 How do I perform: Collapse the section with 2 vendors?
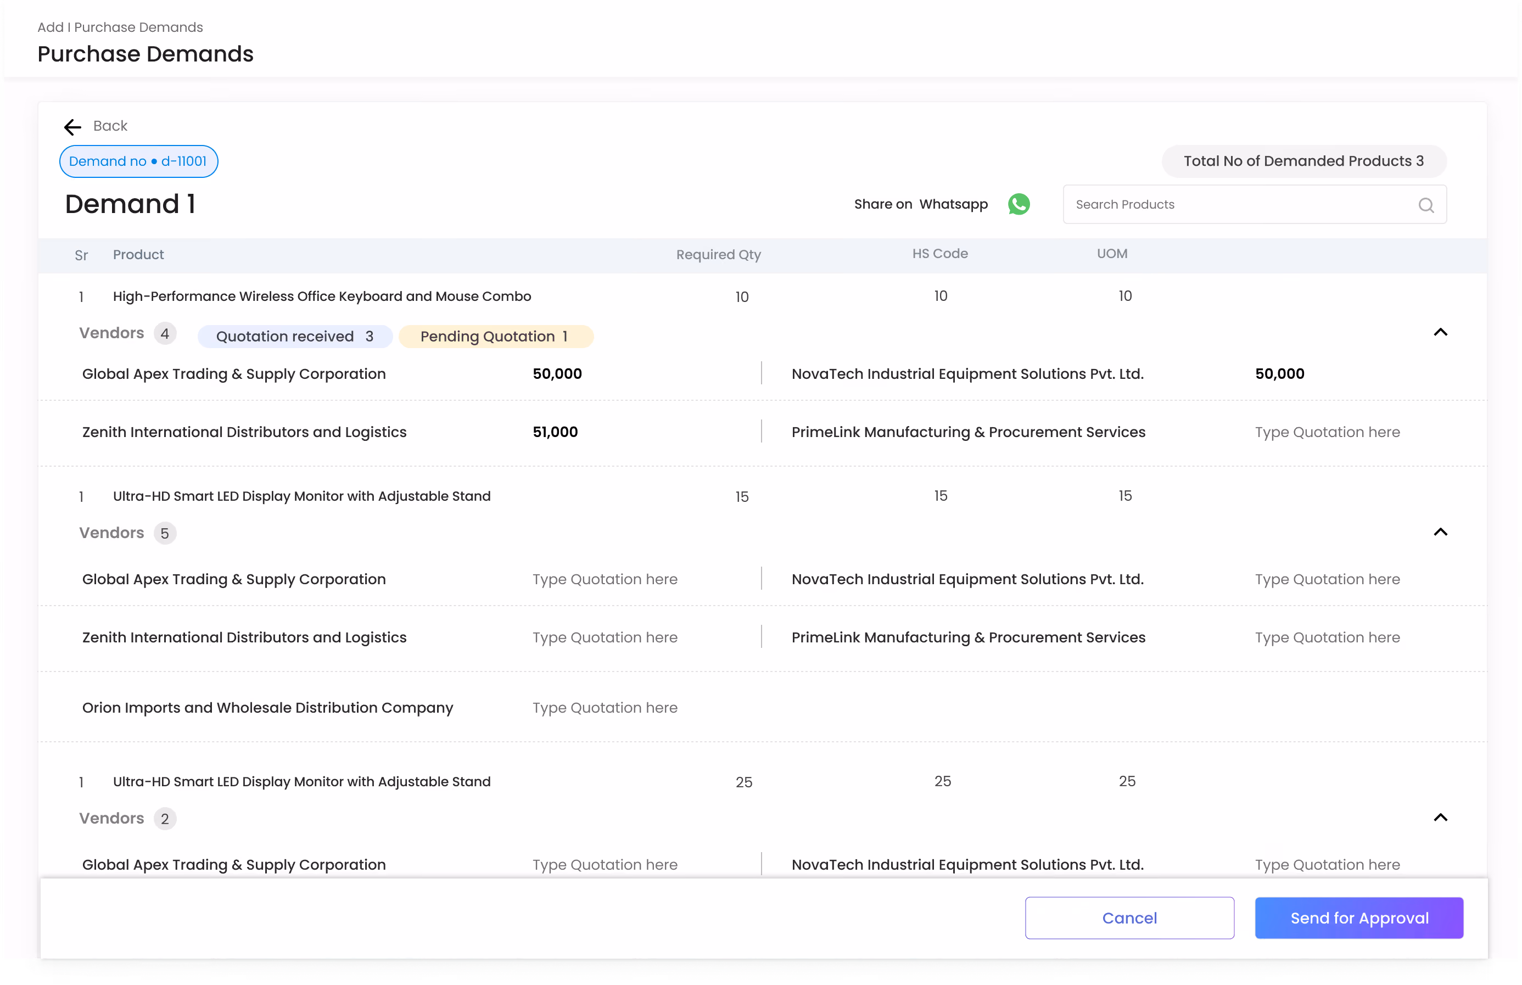pyautogui.click(x=1440, y=818)
